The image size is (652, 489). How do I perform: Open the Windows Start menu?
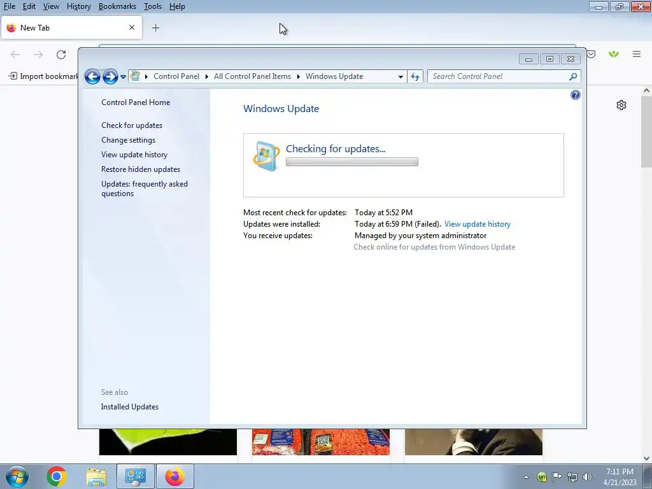pos(17,476)
